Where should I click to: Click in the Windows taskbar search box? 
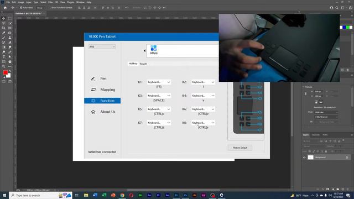[40, 195]
